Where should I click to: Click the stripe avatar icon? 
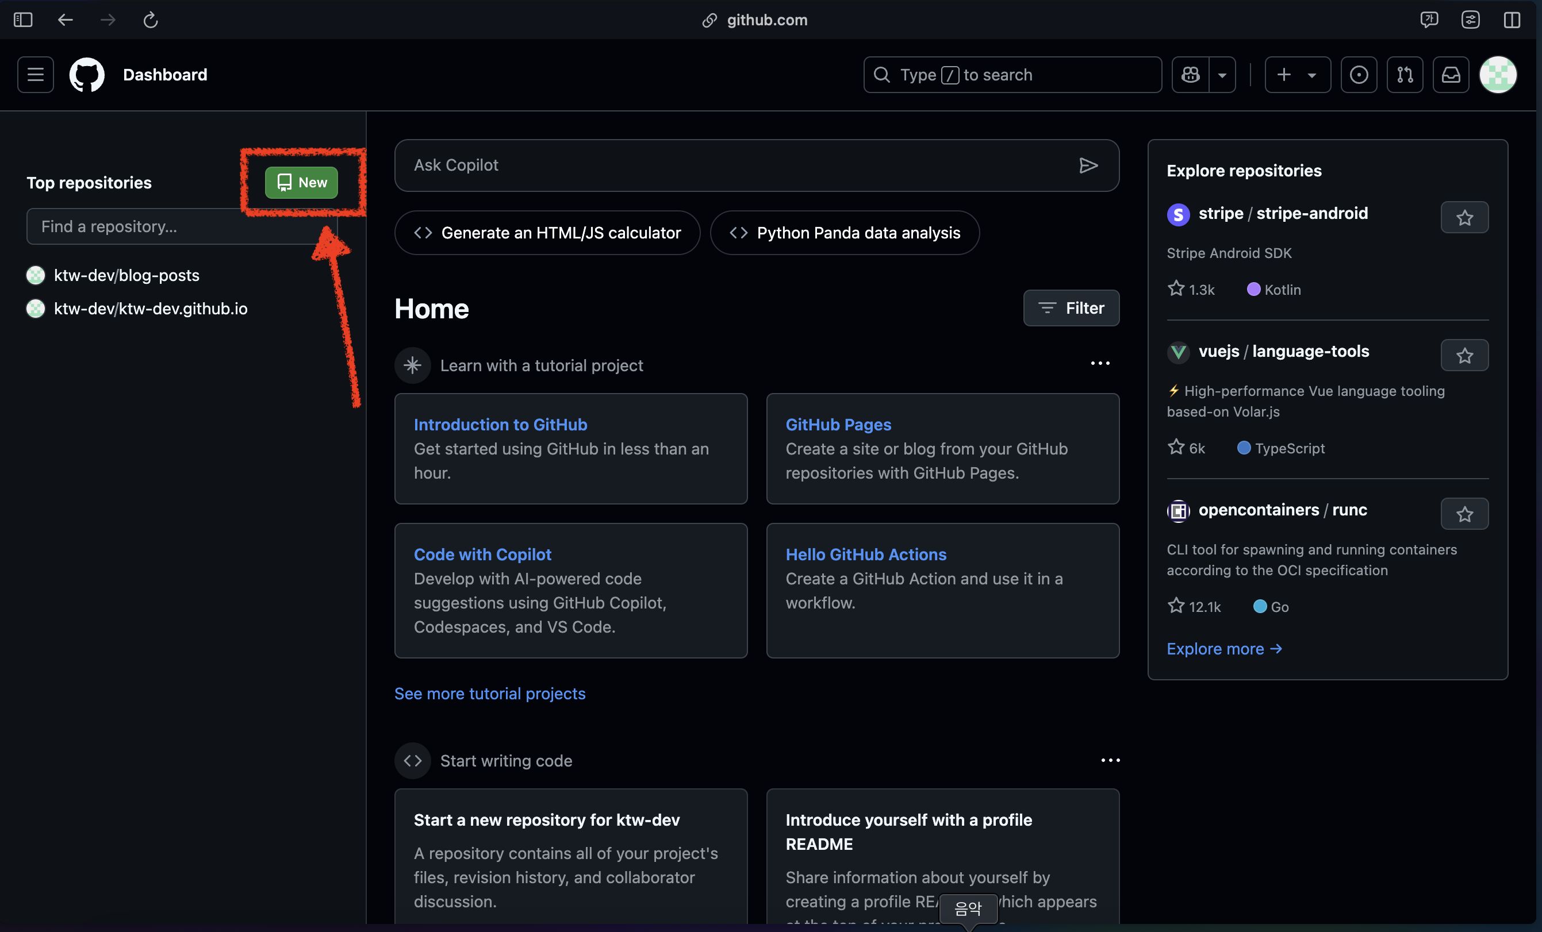(1178, 214)
